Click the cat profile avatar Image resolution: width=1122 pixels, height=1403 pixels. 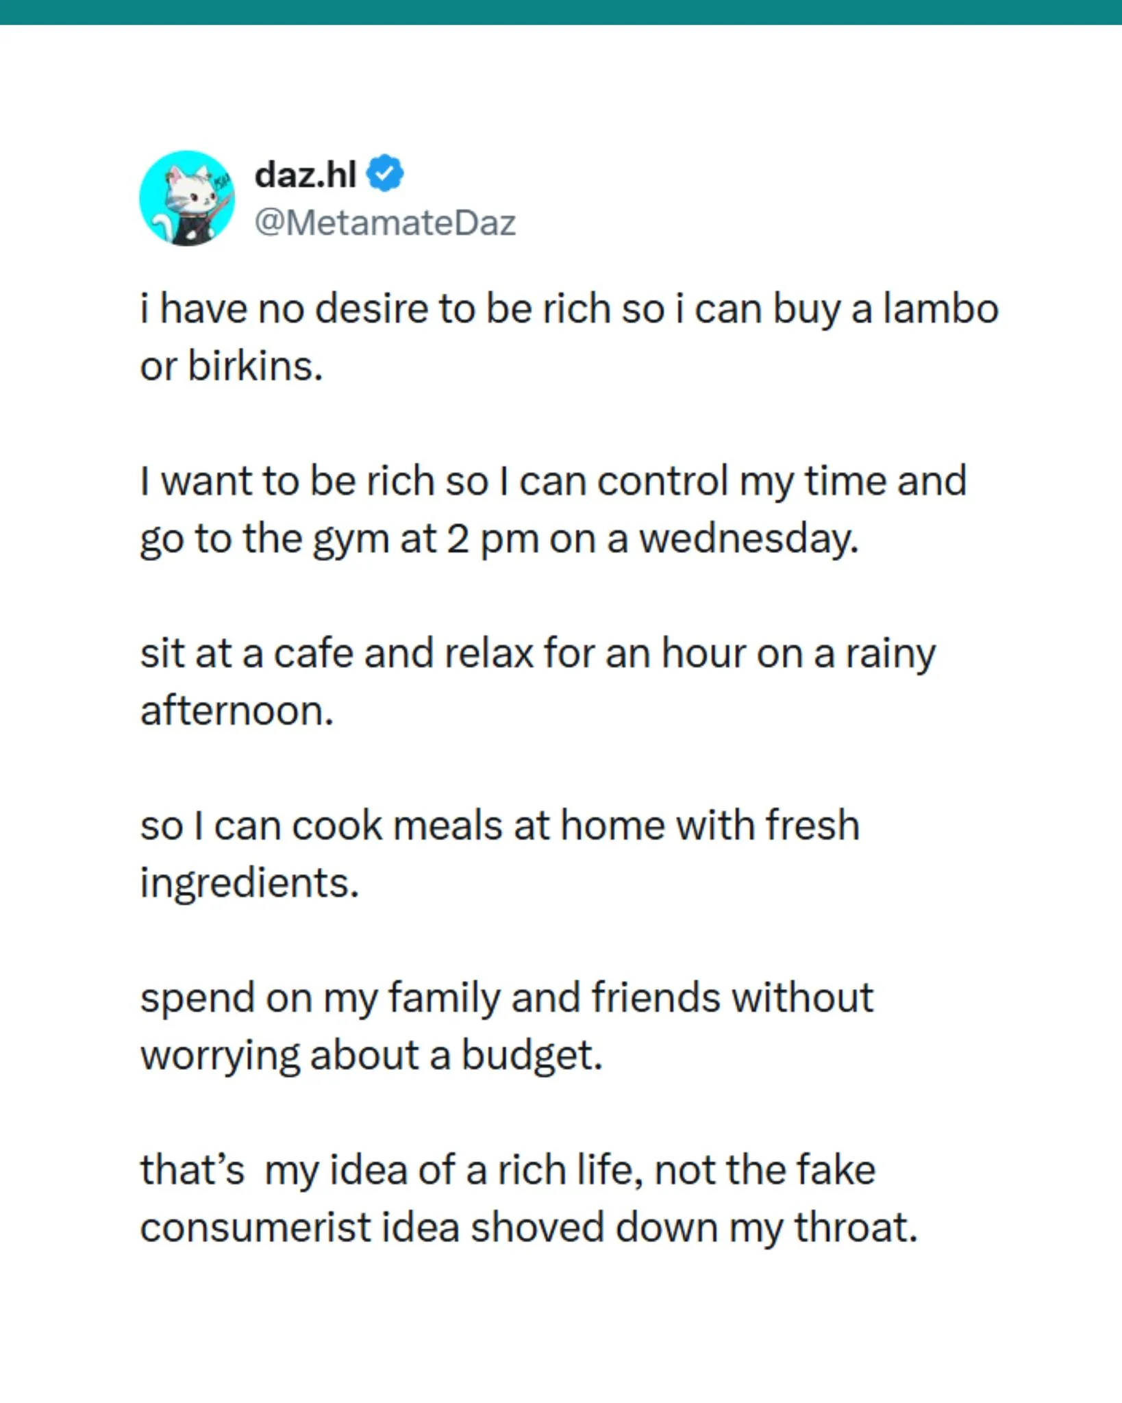click(187, 199)
